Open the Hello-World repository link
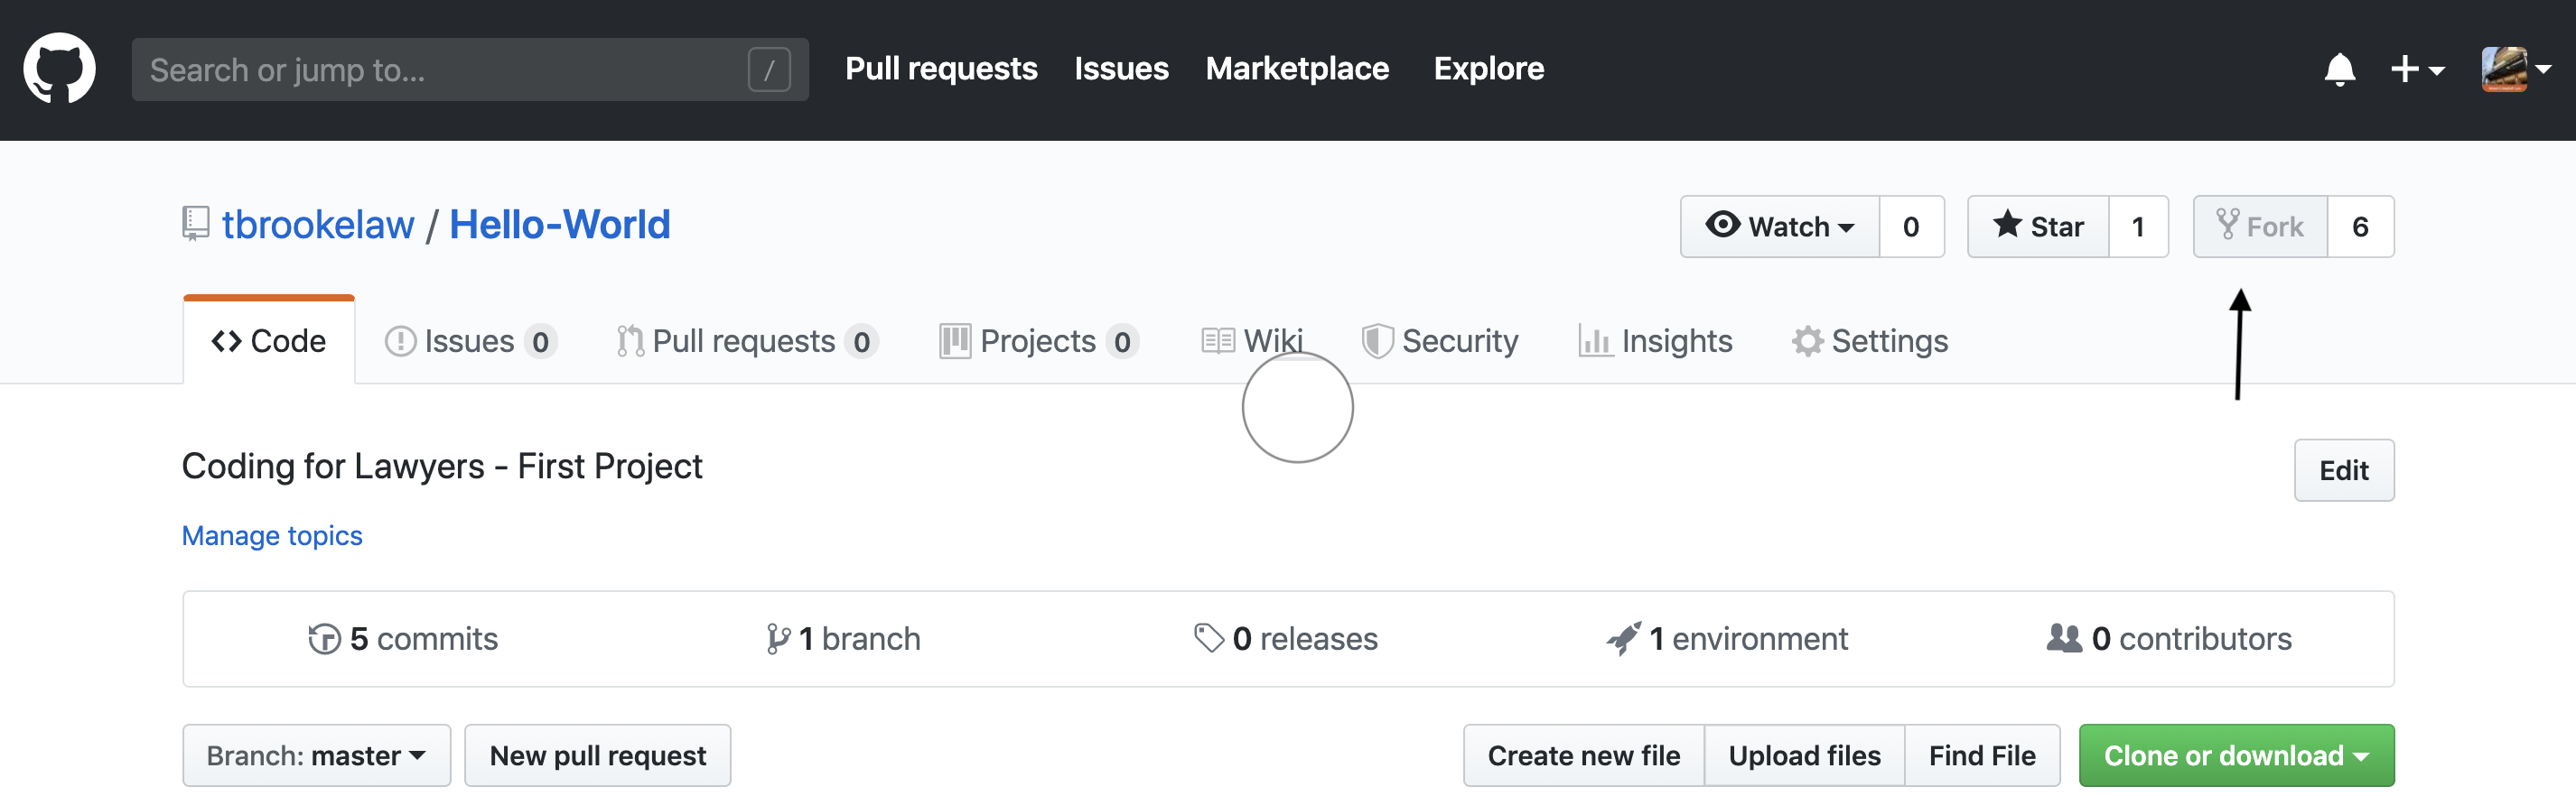 click(559, 225)
